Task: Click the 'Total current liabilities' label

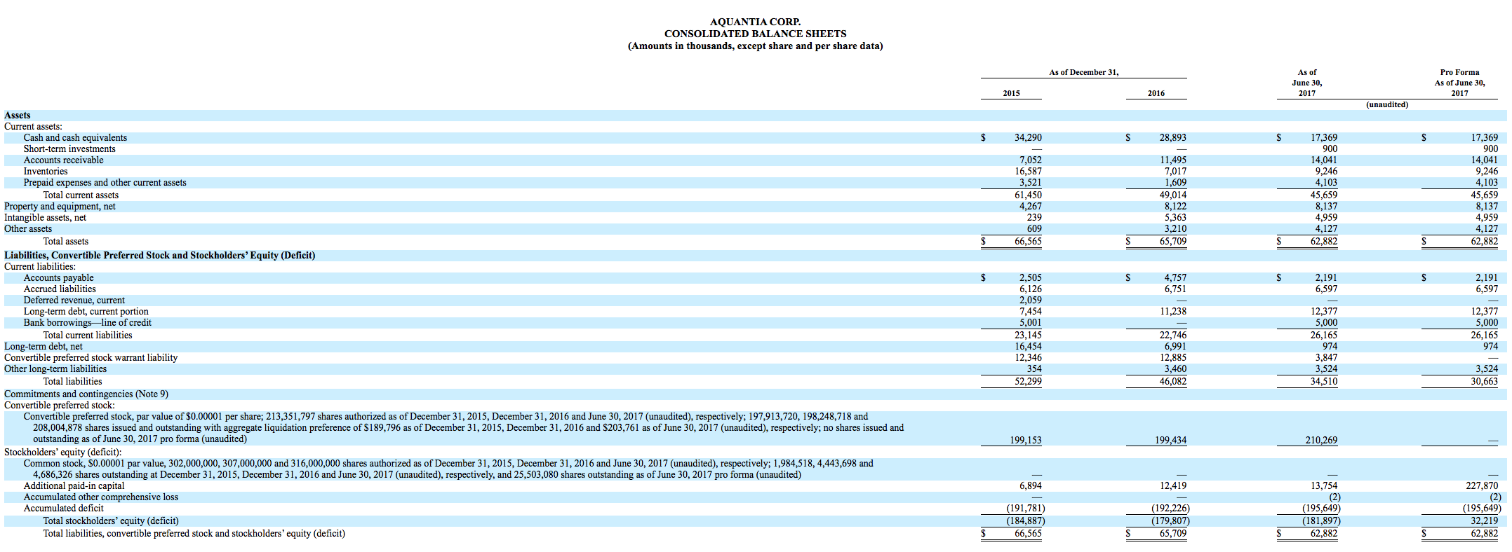Action: pyautogui.click(x=88, y=336)
